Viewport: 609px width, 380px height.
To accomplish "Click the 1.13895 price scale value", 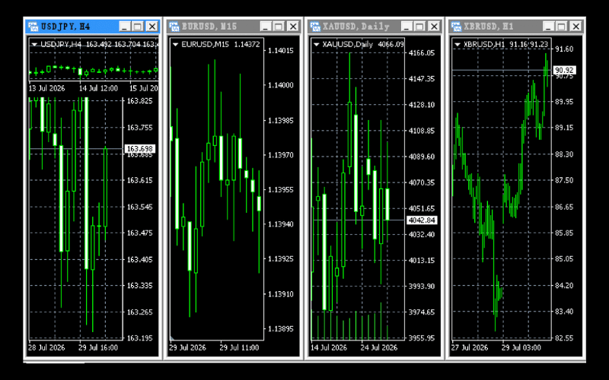I will point(281,329).
